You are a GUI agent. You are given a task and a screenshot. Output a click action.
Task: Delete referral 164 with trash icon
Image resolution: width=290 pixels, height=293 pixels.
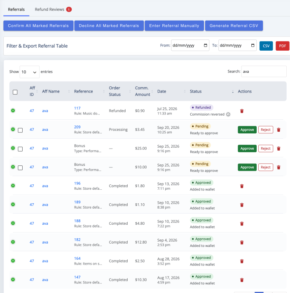pyautogui.click(x=242, y=261)
